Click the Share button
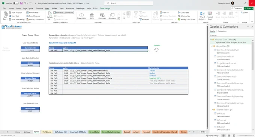 (x=249, y=8)
